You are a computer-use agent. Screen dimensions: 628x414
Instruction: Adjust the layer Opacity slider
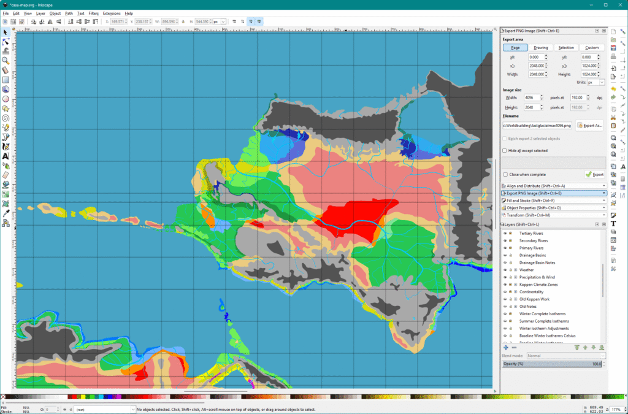pos(553,364)
